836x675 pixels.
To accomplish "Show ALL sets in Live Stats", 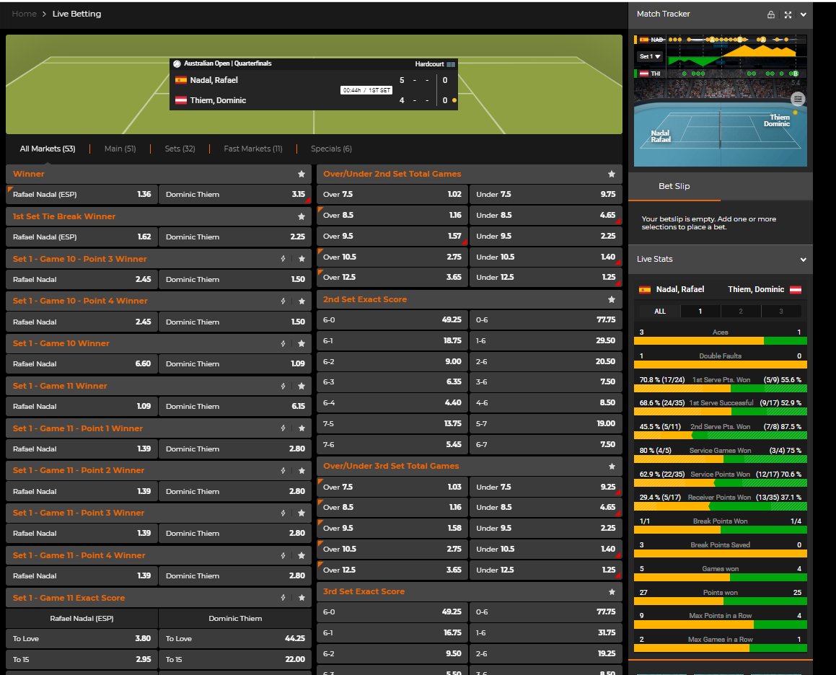I will [659, 312].
